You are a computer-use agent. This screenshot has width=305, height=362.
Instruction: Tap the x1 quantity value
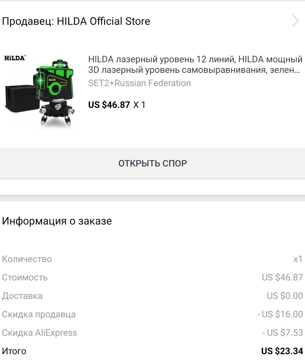[298, 259]
